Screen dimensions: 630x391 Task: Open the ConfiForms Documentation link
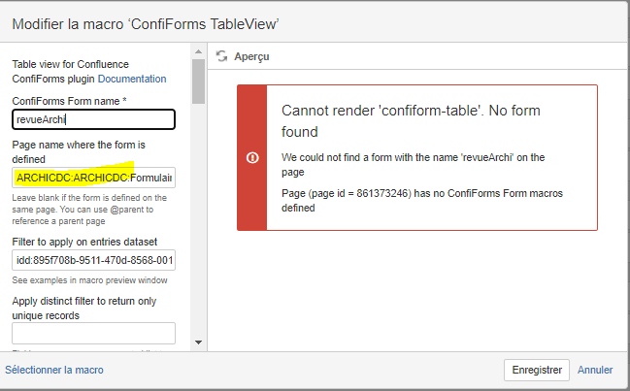pos(132,79)
